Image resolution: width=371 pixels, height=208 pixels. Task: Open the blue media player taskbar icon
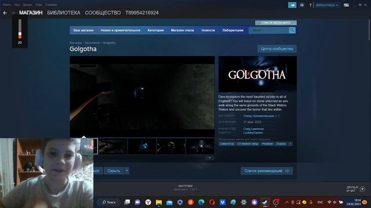(x=180, y=202)
